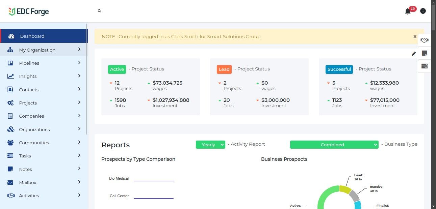Click the Communities people icon
This screenshot has width=436, height=209.
click(10, 143)
